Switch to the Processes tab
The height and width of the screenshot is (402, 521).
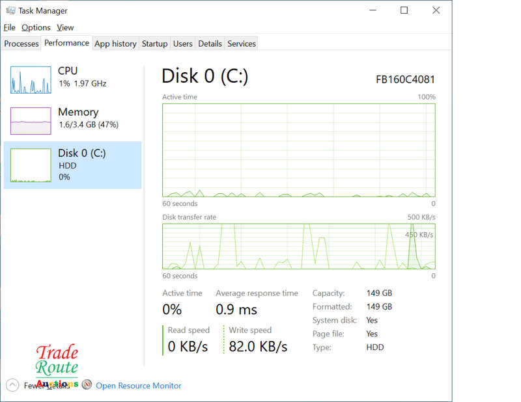(x=21, y=44)
